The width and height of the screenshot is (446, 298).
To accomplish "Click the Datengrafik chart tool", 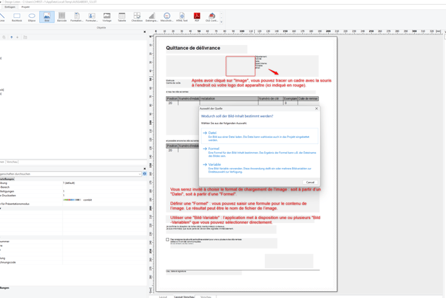I will pyautogui.click(x=151, y=17).
